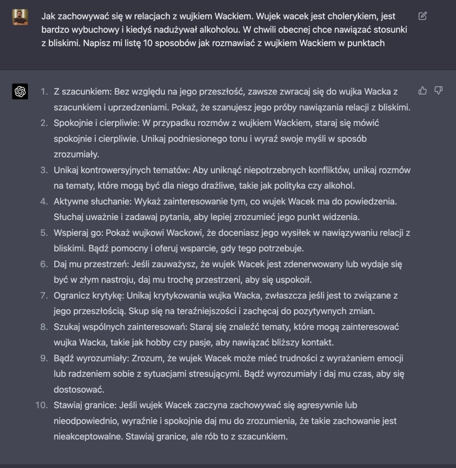The width and height of the screenshot is (456, 468).
Task: Click the user profile avatar photo
Action: tap(20, 17)
